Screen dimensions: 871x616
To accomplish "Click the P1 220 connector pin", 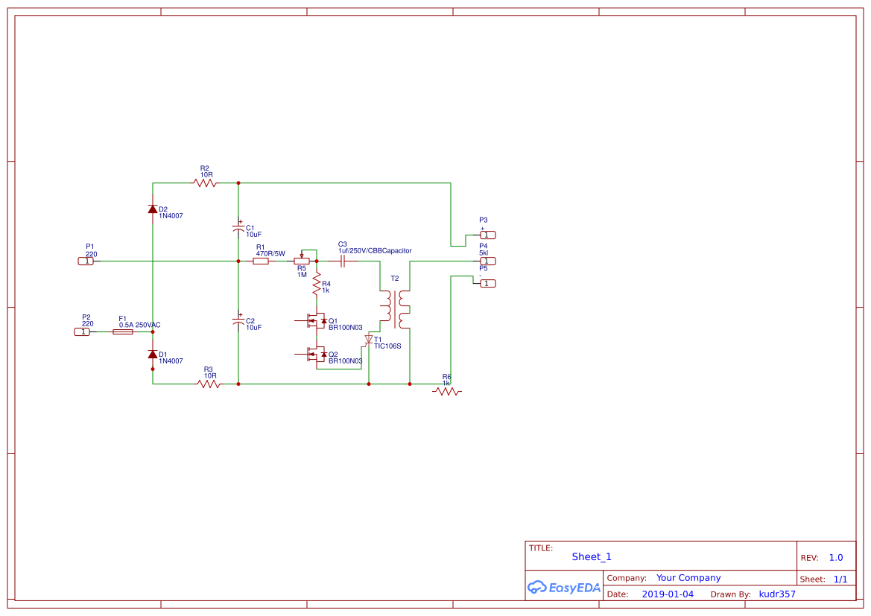I will (86, 261).
